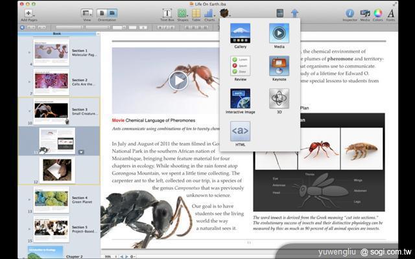
Task: Select 'Movie Chemical Language of Pheromones' caption
Action: [154, 120]
